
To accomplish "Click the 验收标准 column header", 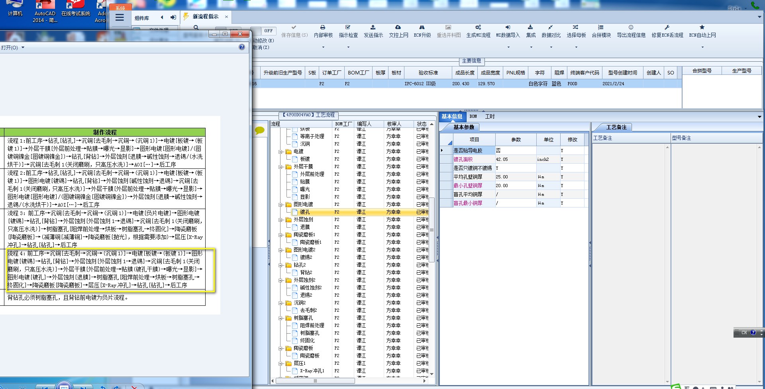I will [428, 73].
